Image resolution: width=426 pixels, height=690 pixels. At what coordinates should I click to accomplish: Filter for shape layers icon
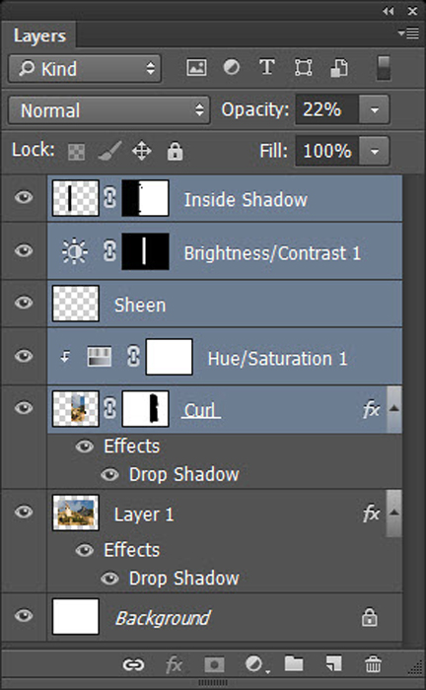(303, 68)
